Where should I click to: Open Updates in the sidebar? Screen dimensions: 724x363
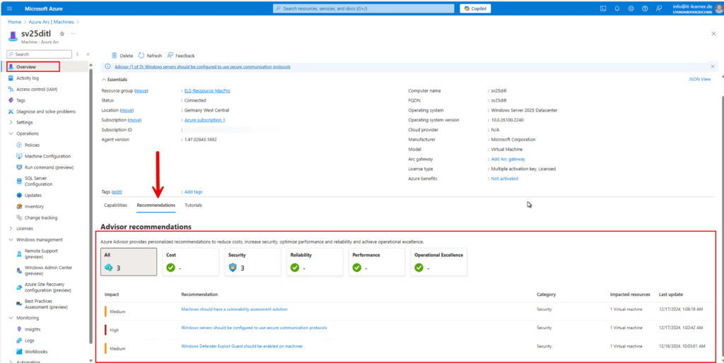pyautogui.click(x=33, y=195)
